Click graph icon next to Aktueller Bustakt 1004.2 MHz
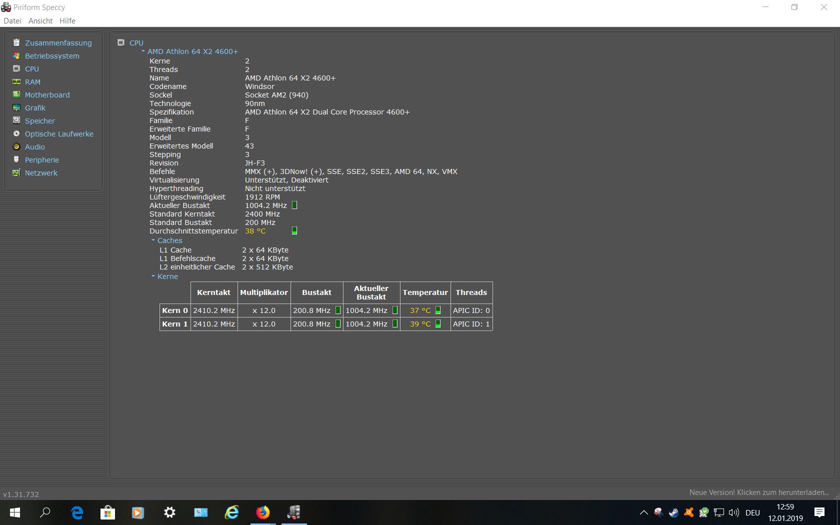The image size is (840, 525). [294, 205]
